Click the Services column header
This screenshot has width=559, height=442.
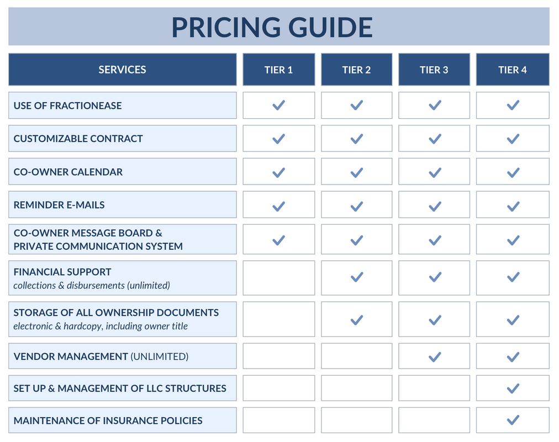pos(122,70)
